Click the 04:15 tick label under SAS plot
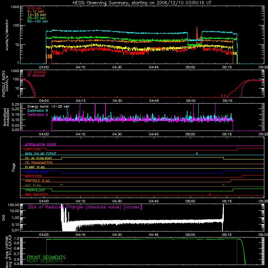Screen dimensions: 268x268 80,235
